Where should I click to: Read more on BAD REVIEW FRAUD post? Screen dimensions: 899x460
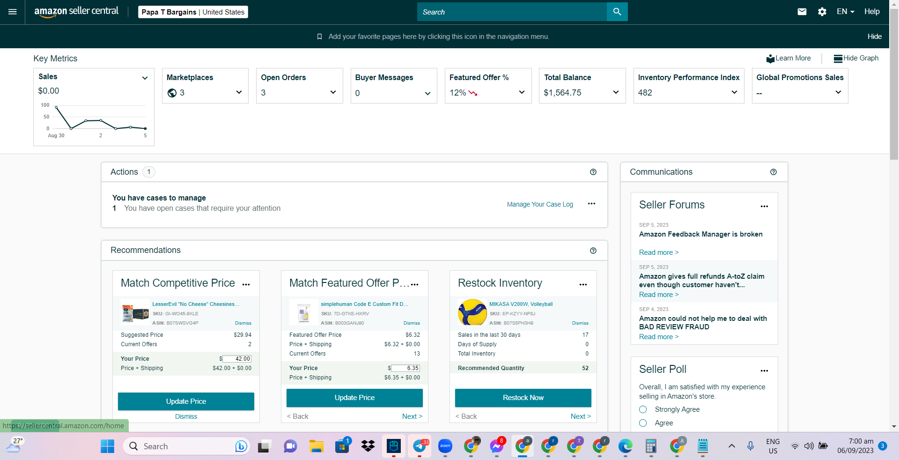tap(659, 337)
